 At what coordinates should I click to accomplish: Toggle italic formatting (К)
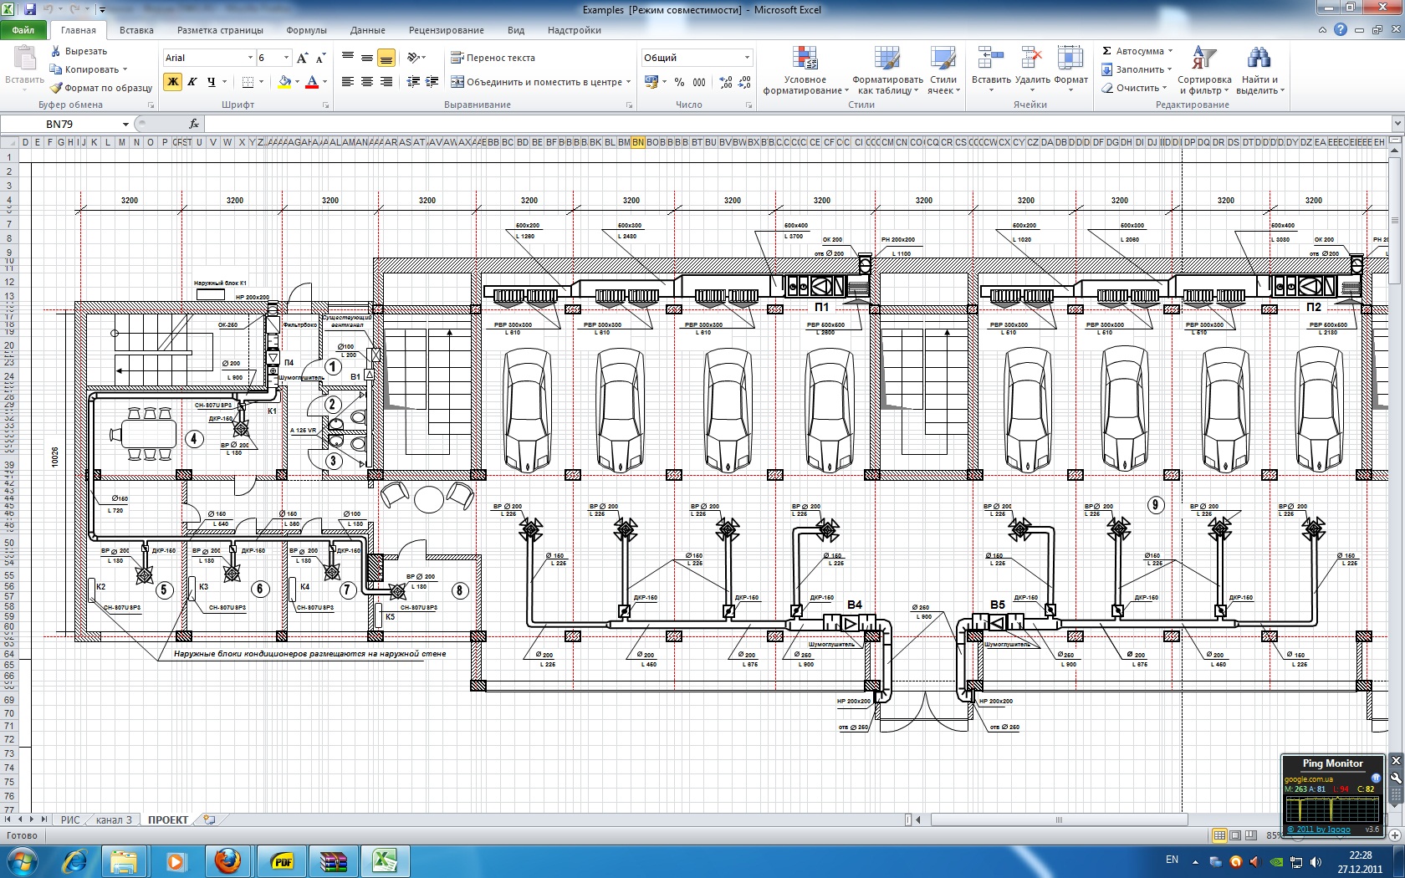point(192,82)
